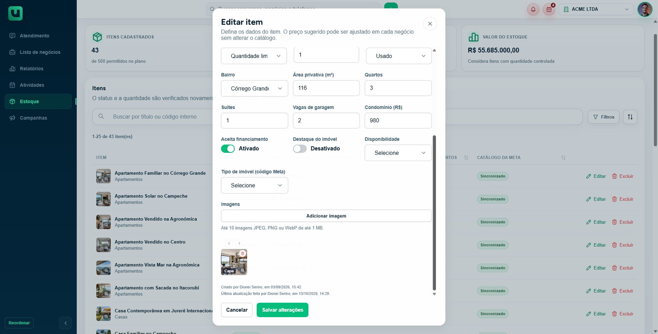The image size is (658, 334).
Task: Open the ACME LTDA company selector
Action: point(596,9)
